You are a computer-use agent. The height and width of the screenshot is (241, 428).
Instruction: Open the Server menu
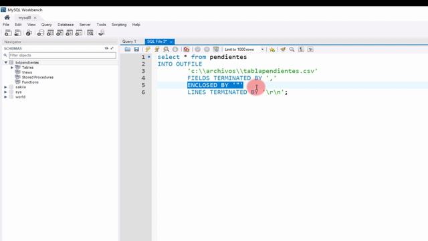point(85,25)
